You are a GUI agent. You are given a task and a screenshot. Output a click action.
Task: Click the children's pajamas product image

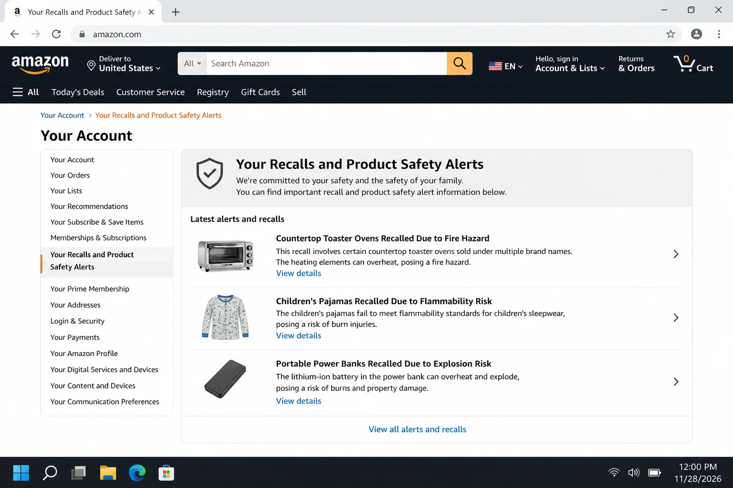pos(225,317)
